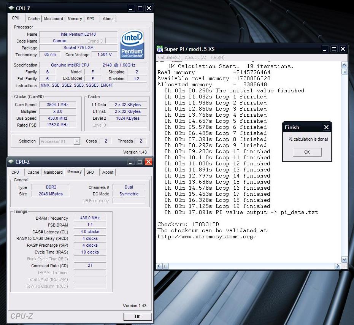This screenshot has height=325, width=354.
Task: Click OK button in CPU-Z Memory window
Action: click(x=138, y=317)
